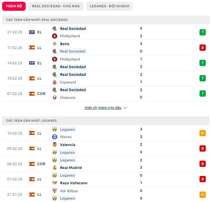Open the Real Sociedad vs Espanyol match row
The height and width of the screenshot is (202, 212).
pyautogui.click(x=106, y=78)
